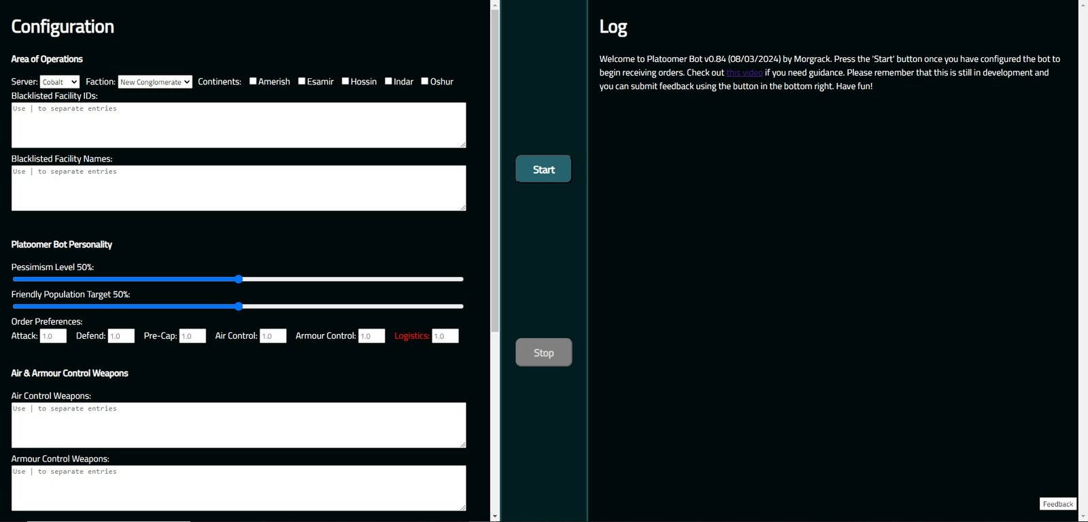
Task: Focus the Blacklisted Facility IDs text area
Action: pos(238,125)
